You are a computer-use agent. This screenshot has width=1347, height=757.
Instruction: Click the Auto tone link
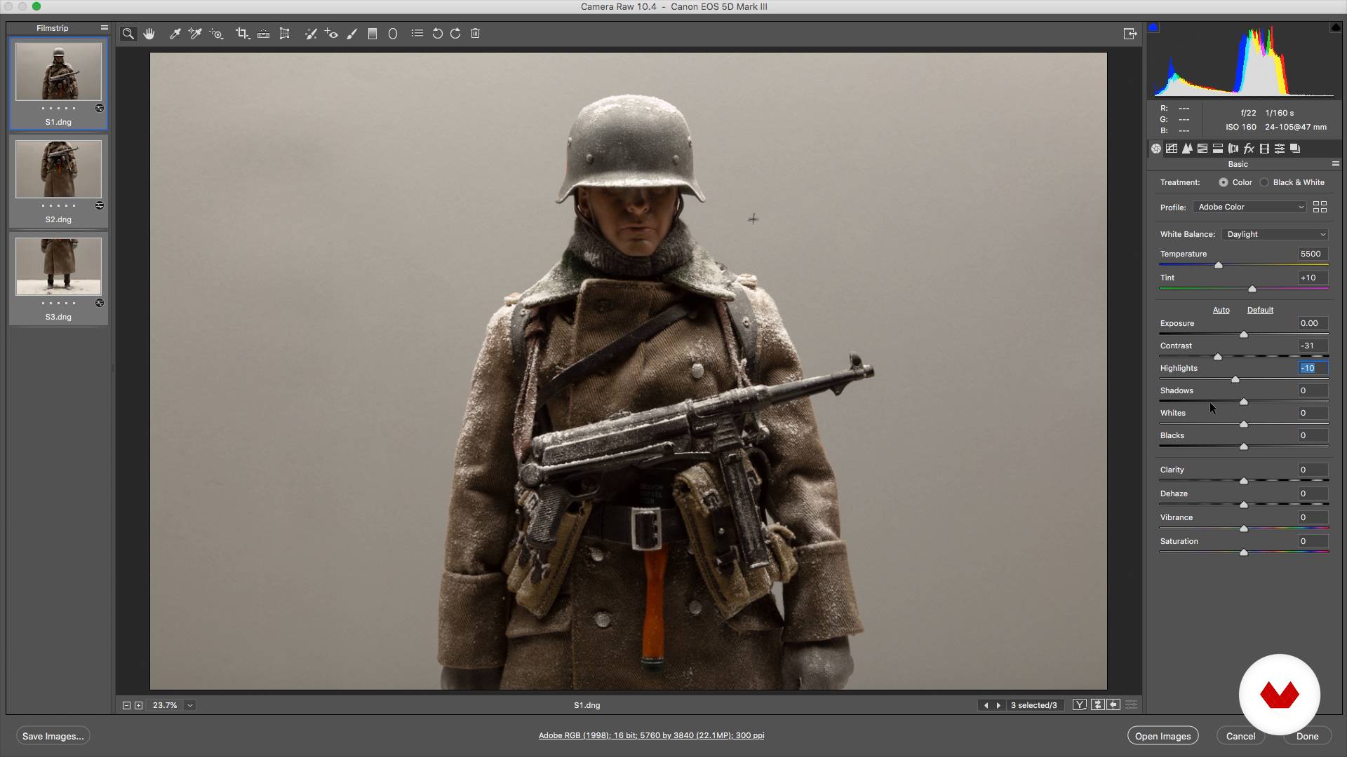click(1221, 310)
